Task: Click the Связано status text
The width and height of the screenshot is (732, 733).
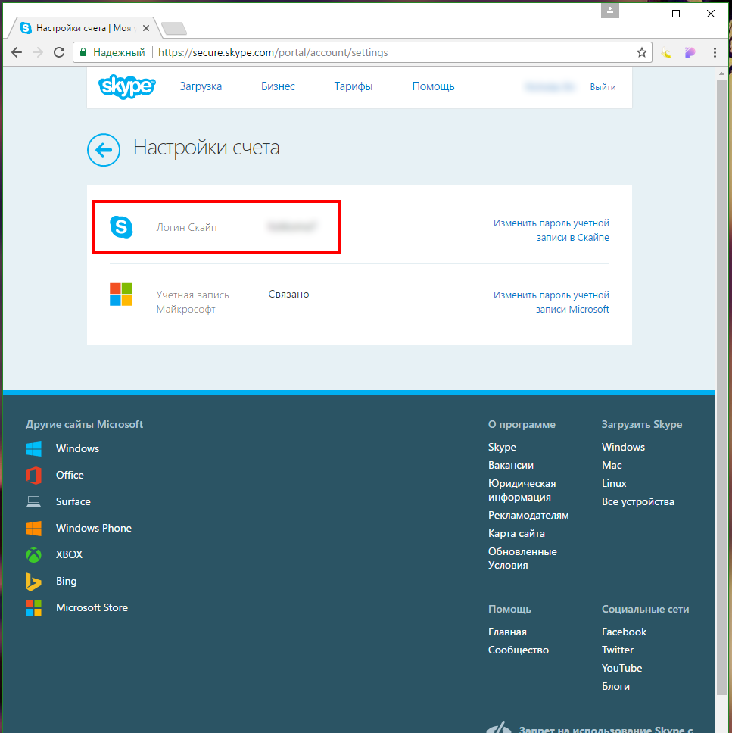Action: click(288, 295)
